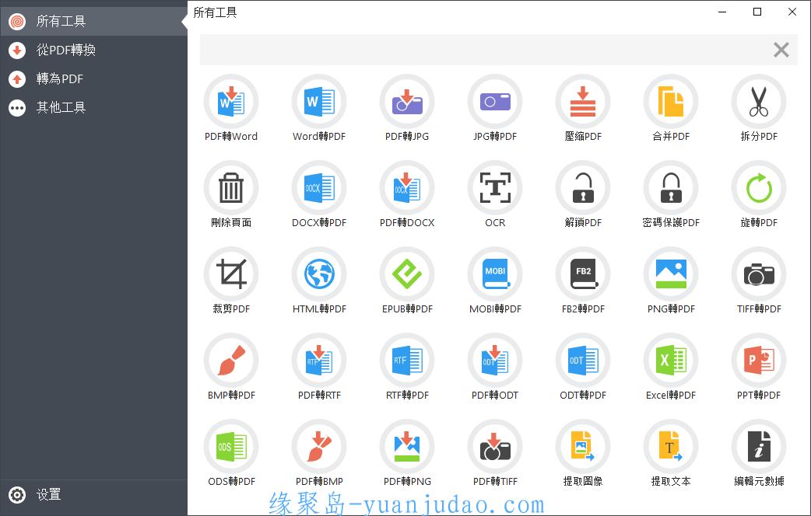This screenshot has width=811, height=516.
Task: Open the 合并PDF merge tool
Action: [x=671, y=102]
